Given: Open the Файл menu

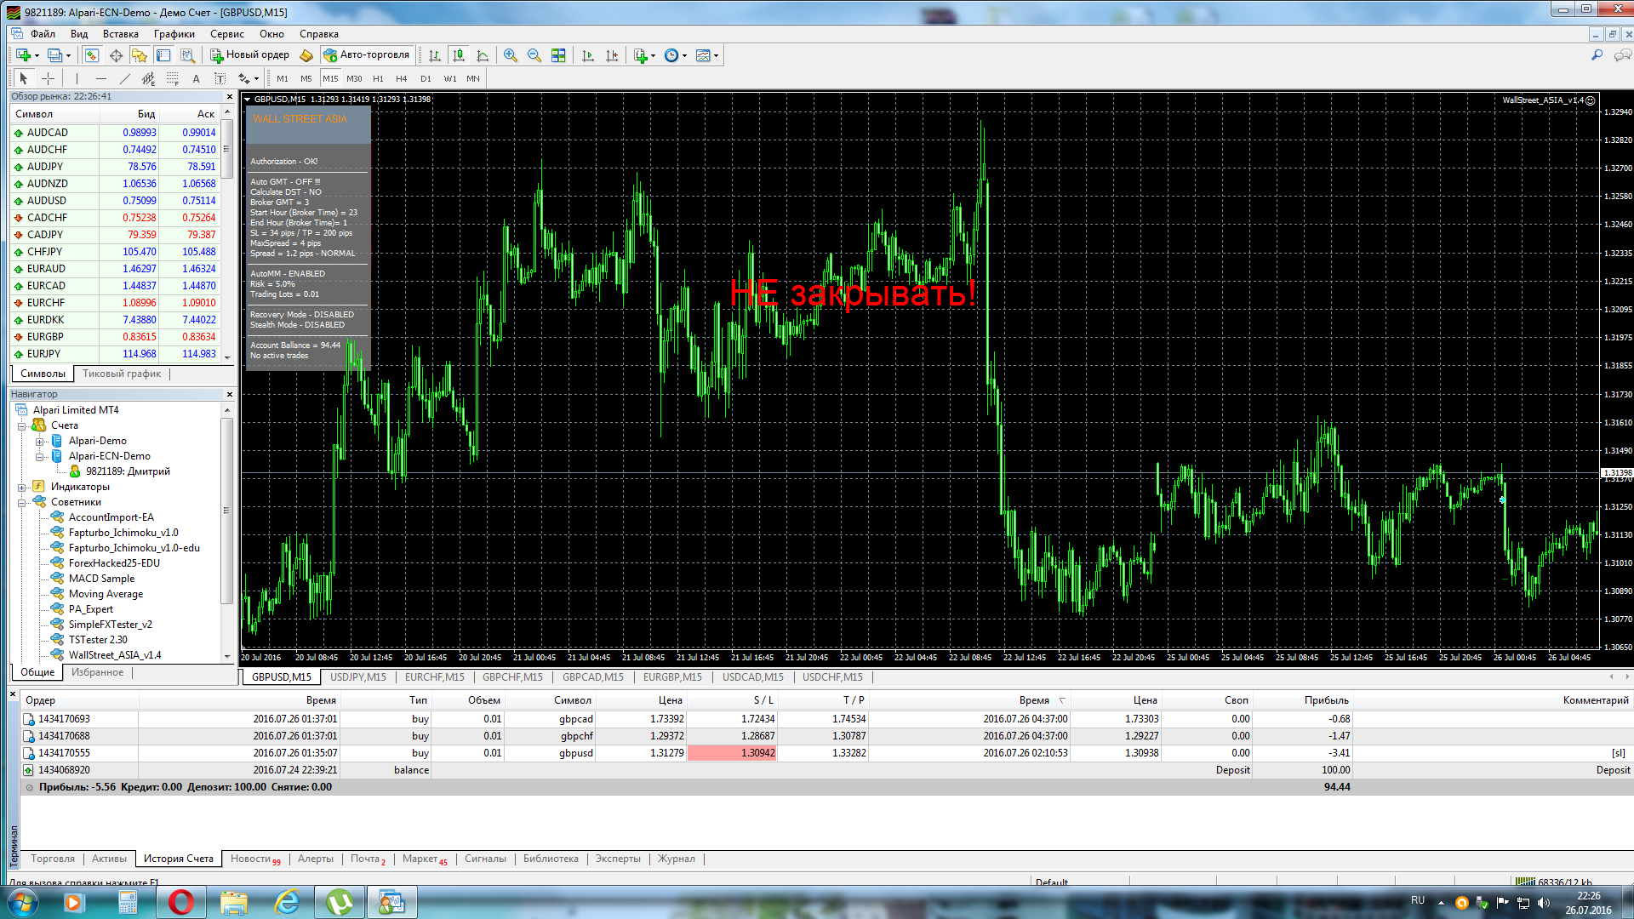Looking at the screenshot, I should [x=43, y=34].
